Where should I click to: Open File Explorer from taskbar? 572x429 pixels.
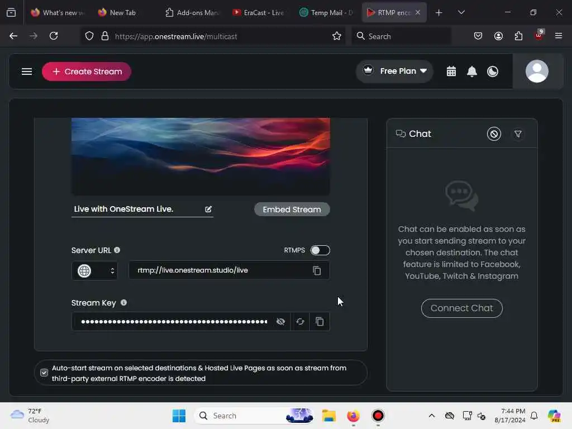pyautogui.click(x=328, y=416)
